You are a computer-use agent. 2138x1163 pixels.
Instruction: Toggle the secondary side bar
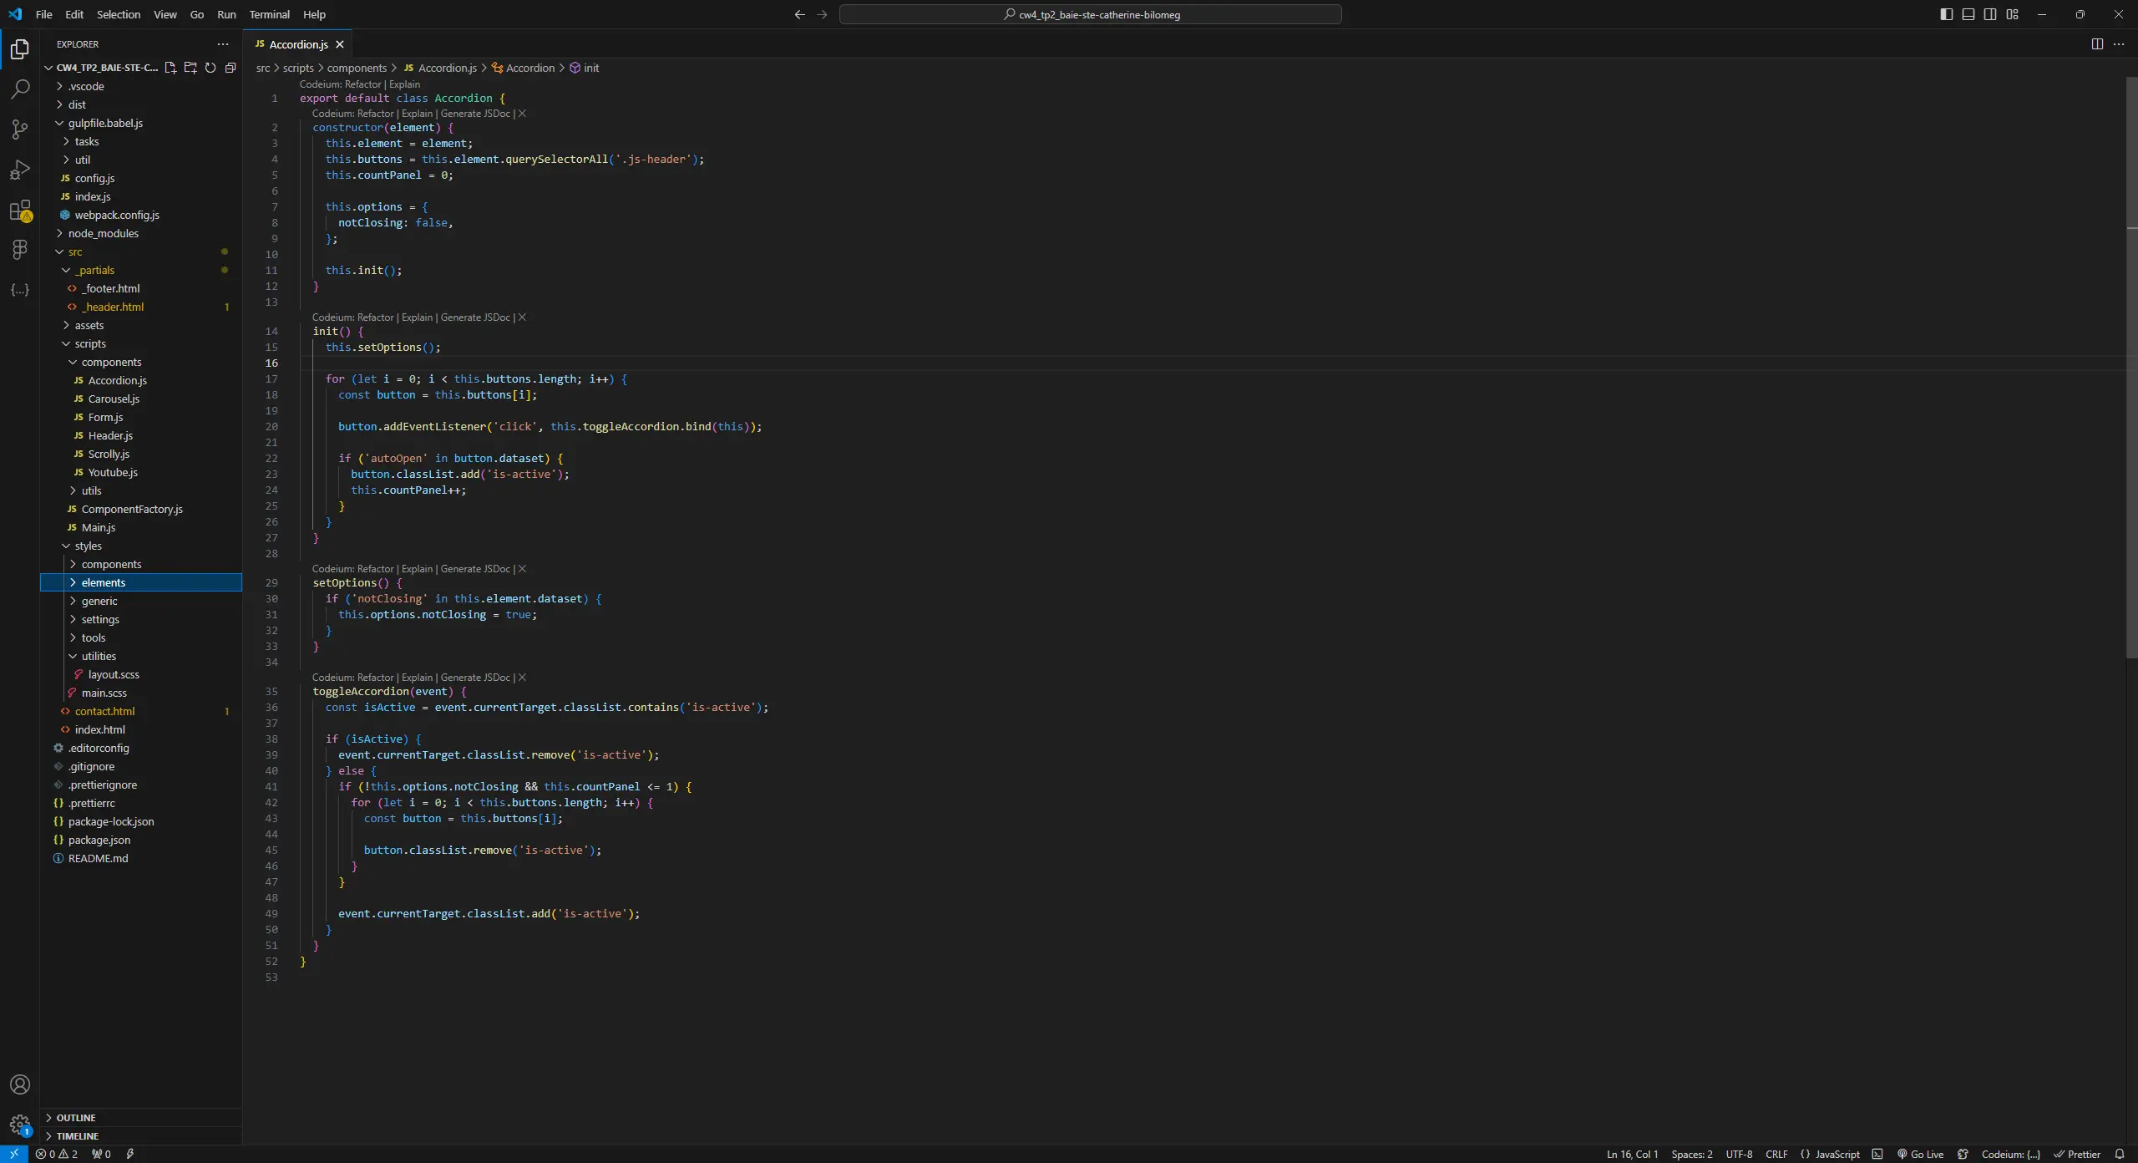1989,14
